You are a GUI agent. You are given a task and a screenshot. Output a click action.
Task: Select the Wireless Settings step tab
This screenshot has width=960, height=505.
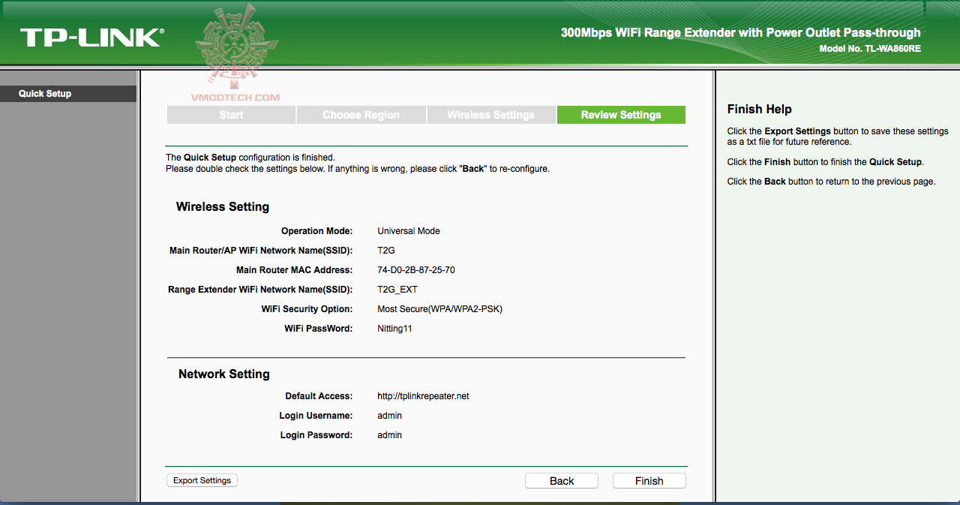(490, 115)
